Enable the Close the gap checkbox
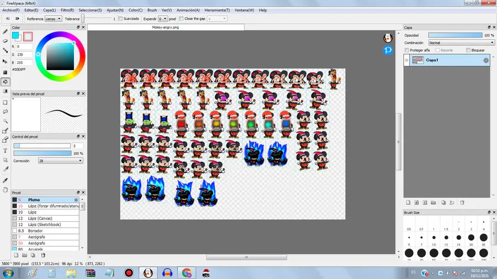The height and width of the screenshot is (279, 497). coord(181,19)
